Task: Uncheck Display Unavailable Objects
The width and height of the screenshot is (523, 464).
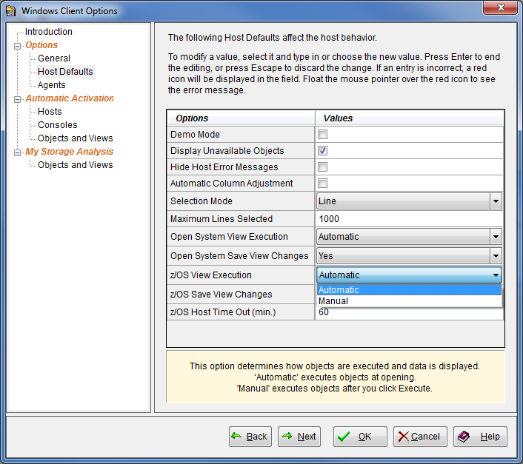Action: [322, 150]
